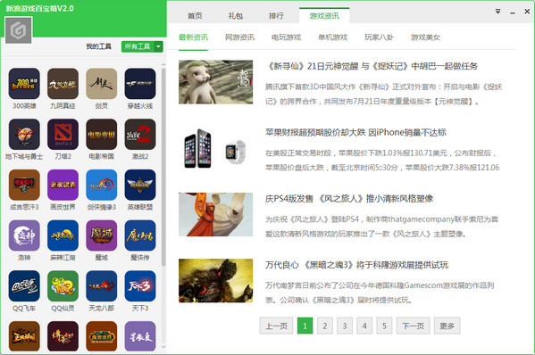Click the thatgamecompany summary text

pos(381,227)
